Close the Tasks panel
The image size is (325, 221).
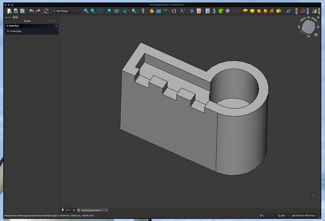(58, 21)
